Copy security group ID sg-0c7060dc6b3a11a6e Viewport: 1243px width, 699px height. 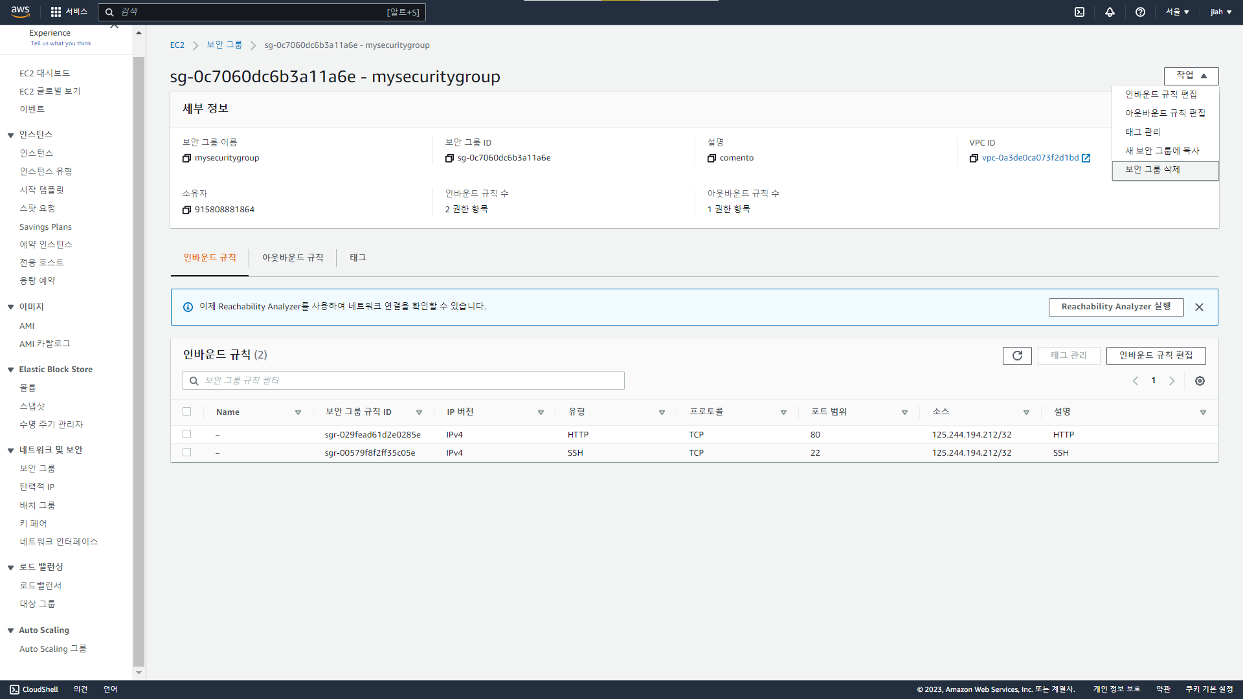click(x=449, y=158)
